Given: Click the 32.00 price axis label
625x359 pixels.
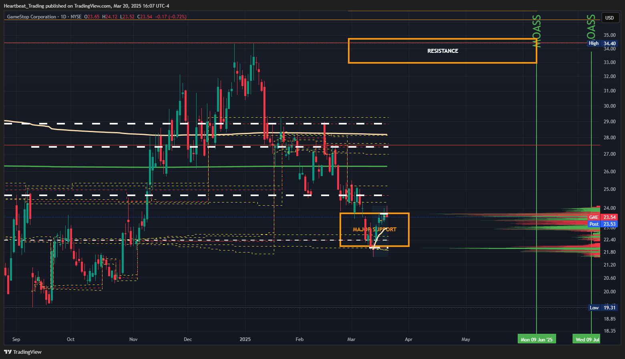Looking at the screenshot, I should [x=610, y=76].
